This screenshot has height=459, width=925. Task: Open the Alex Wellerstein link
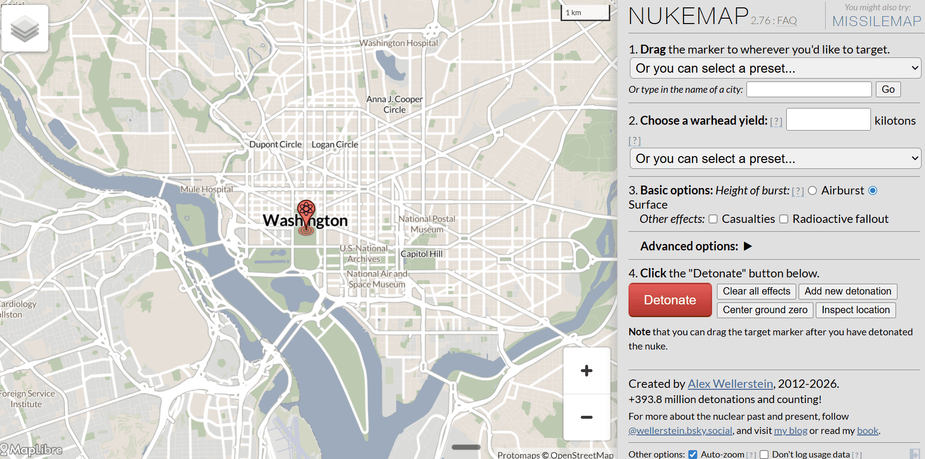730,384
